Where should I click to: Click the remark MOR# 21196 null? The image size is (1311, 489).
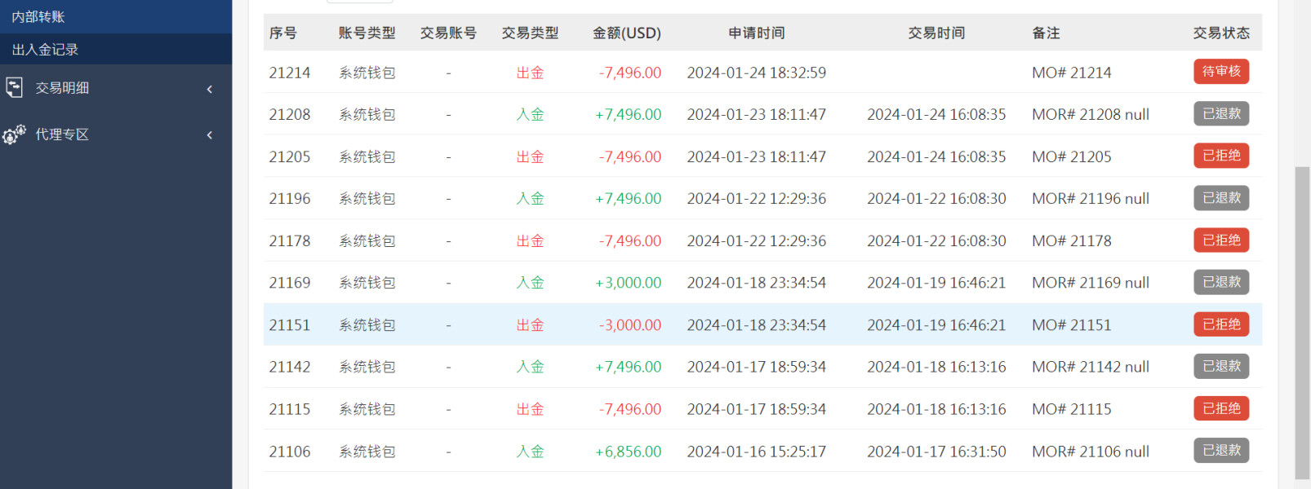[1091, 199]
